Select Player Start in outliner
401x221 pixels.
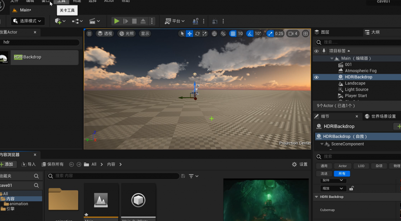pos(356,96)
